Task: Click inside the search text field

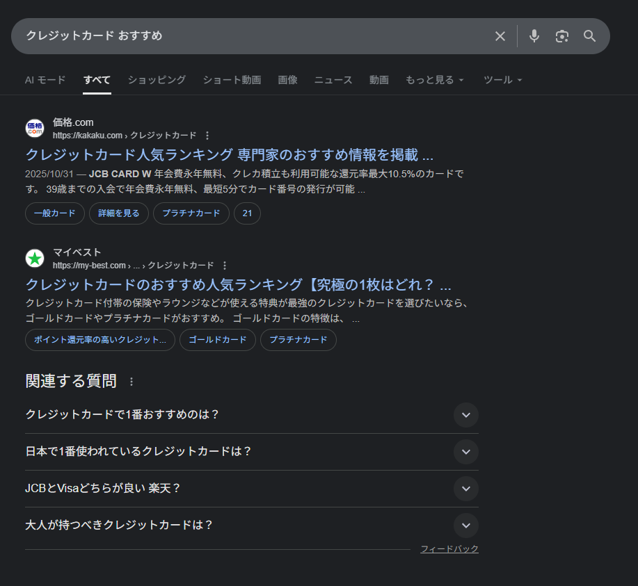Action: 250,36
